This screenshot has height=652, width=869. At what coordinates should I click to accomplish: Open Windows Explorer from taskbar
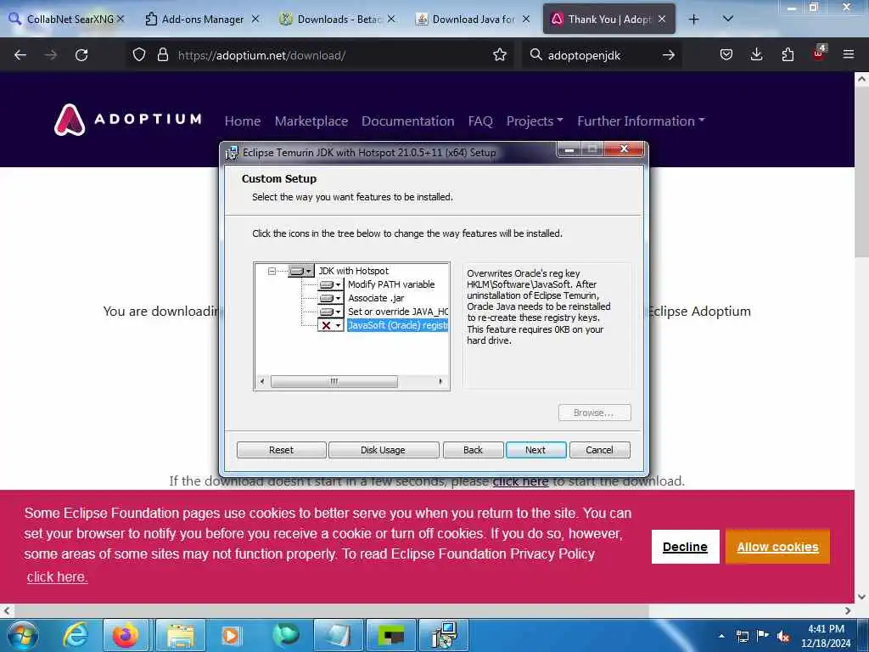(x=181, y=635)
